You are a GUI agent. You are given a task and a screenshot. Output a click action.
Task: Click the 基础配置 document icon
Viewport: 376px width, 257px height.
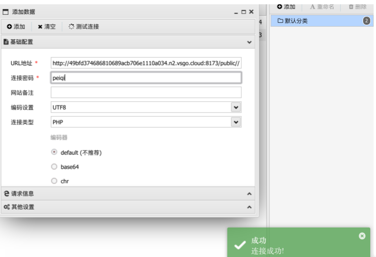coord(6,42)
